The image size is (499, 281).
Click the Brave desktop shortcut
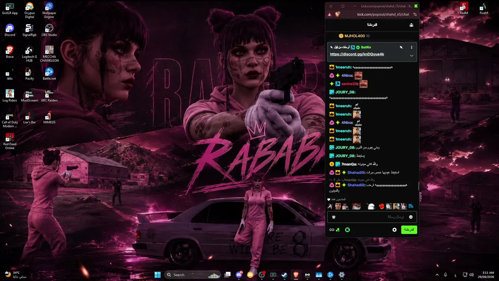coord(10,52)
